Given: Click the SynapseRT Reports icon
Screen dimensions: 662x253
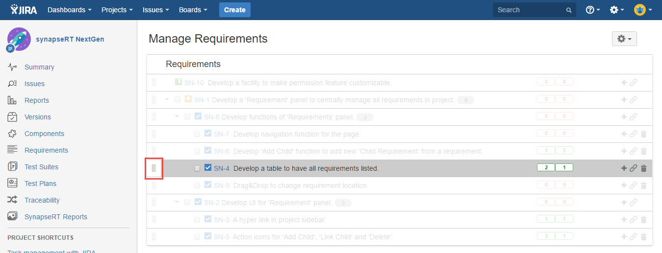Looking at the screenshot, I should tap(13, 216).
